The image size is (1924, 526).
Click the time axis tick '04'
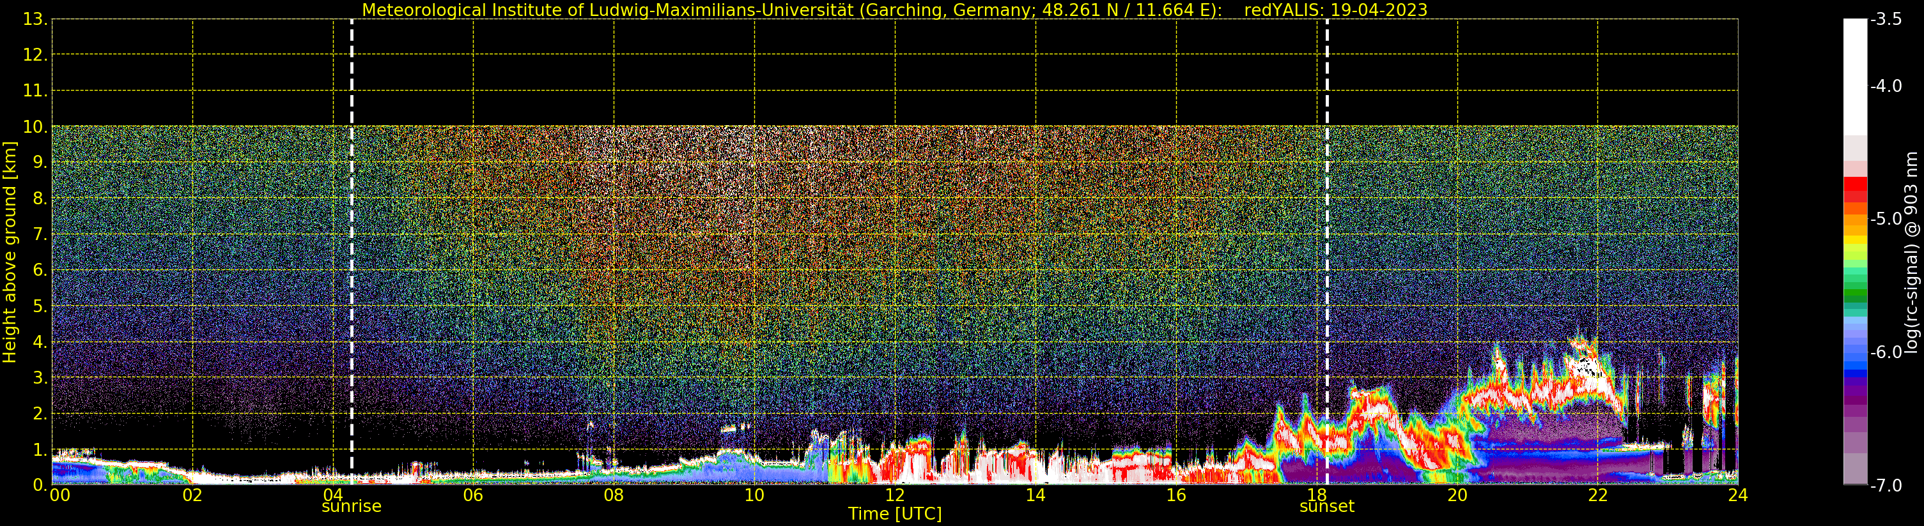tap(332, 495)
